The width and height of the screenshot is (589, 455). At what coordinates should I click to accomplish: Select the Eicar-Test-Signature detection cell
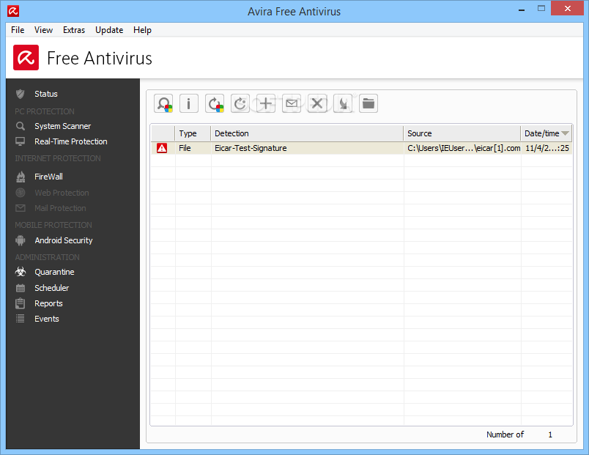click(307, 148)
